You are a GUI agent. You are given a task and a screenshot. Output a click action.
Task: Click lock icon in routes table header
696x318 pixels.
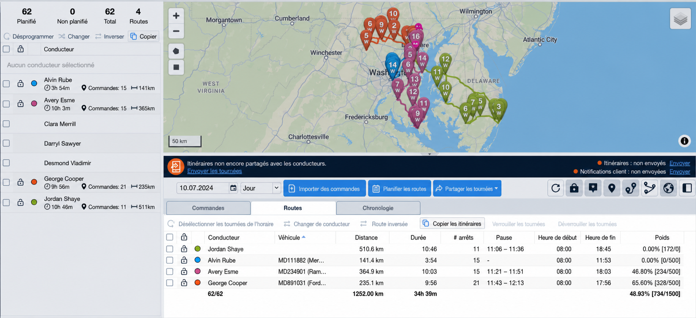184,237
